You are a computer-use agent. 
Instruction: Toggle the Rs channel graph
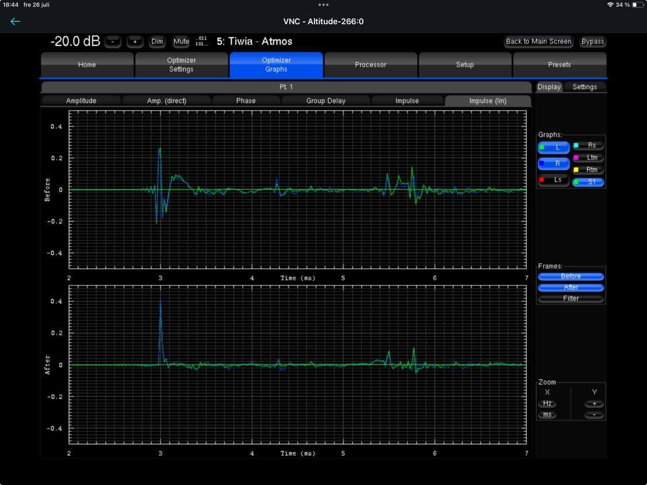(x=588, y=146)
